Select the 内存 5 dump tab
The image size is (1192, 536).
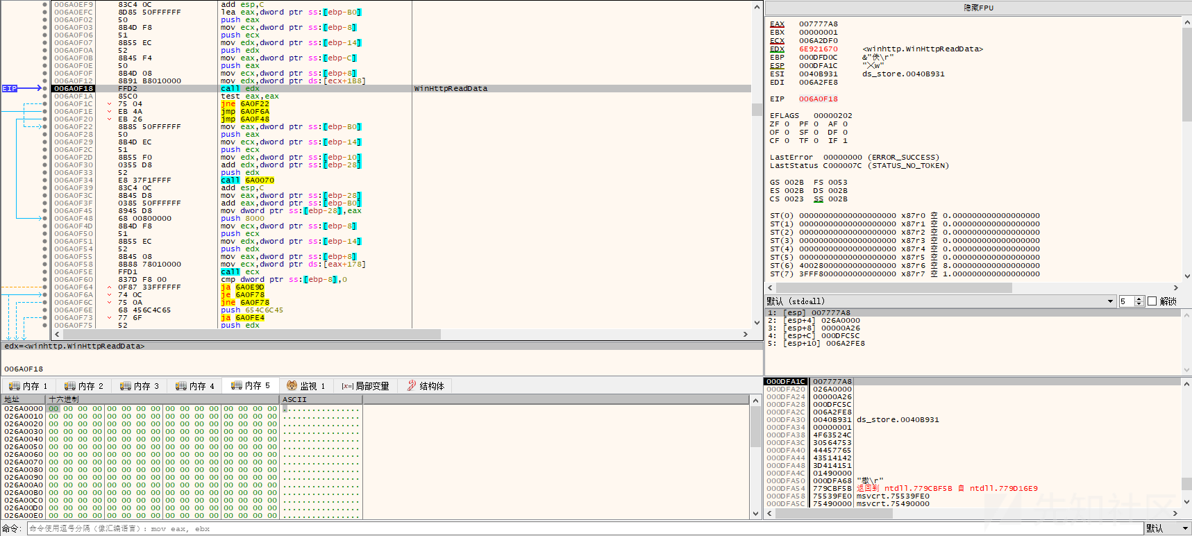coord(251,385)
